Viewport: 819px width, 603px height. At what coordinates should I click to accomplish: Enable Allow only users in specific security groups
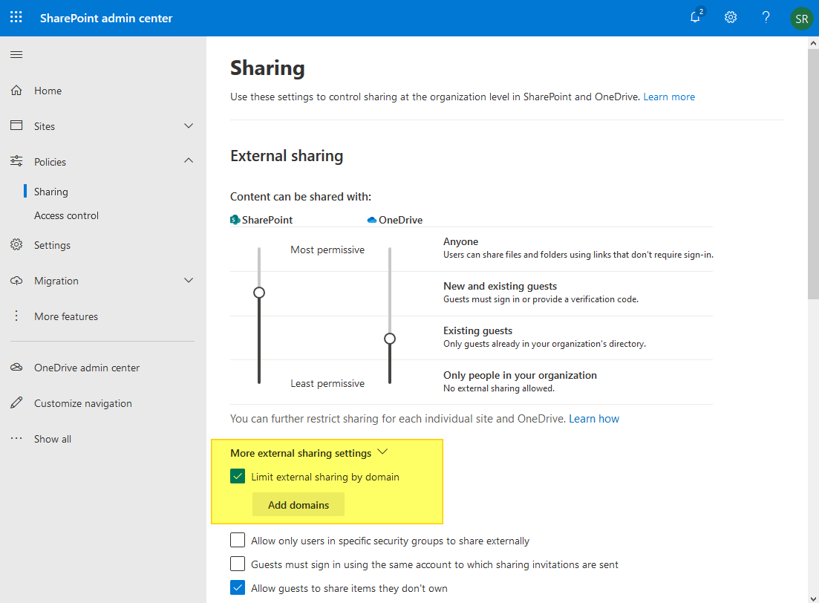238,540
